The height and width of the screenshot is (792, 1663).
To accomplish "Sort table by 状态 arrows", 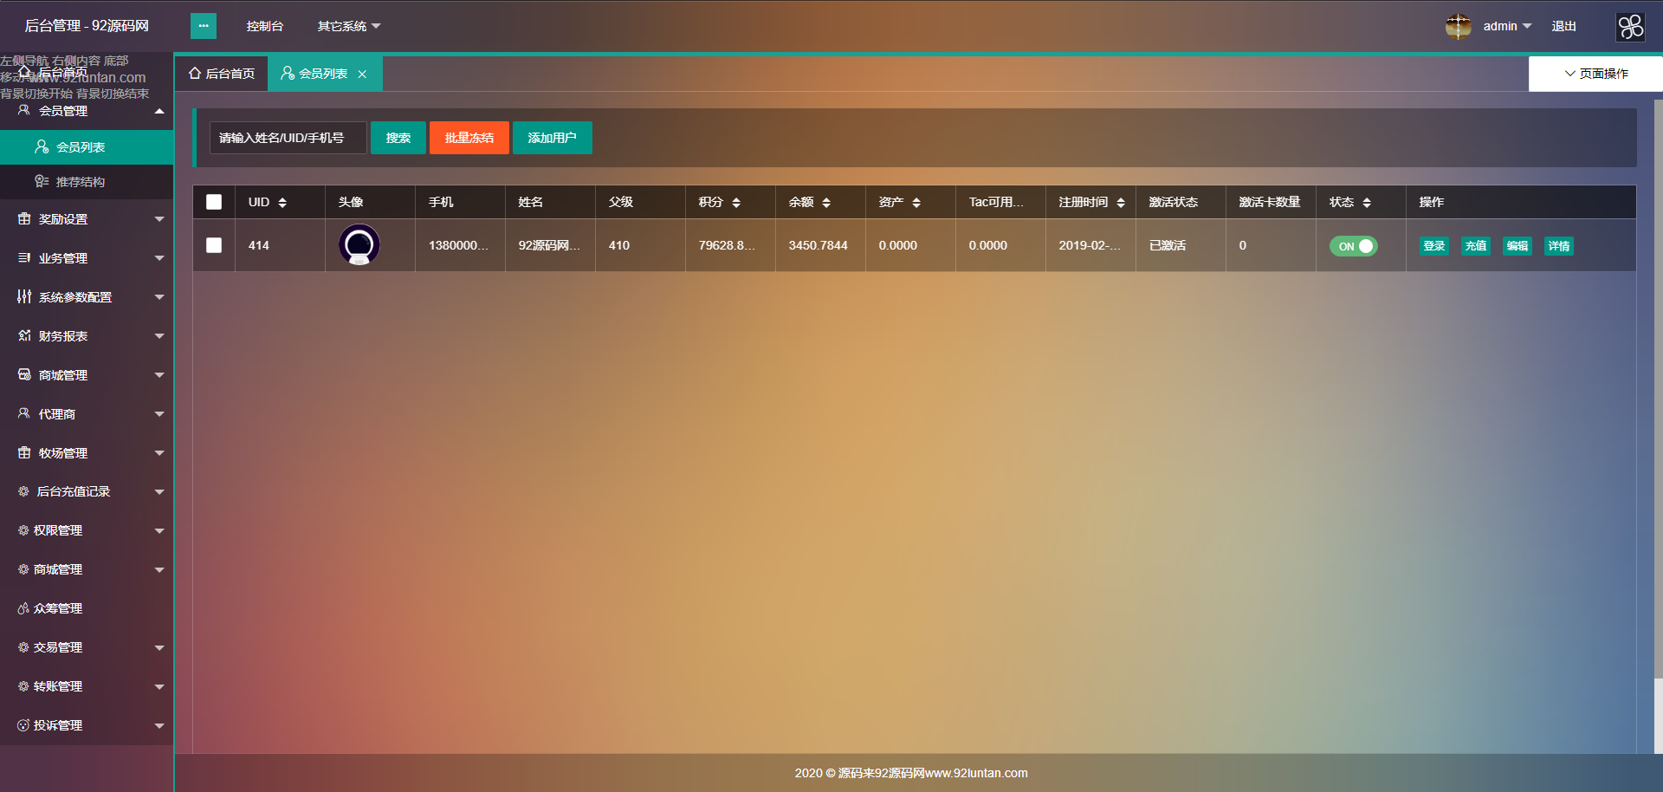I will [x=1367, y=203].
